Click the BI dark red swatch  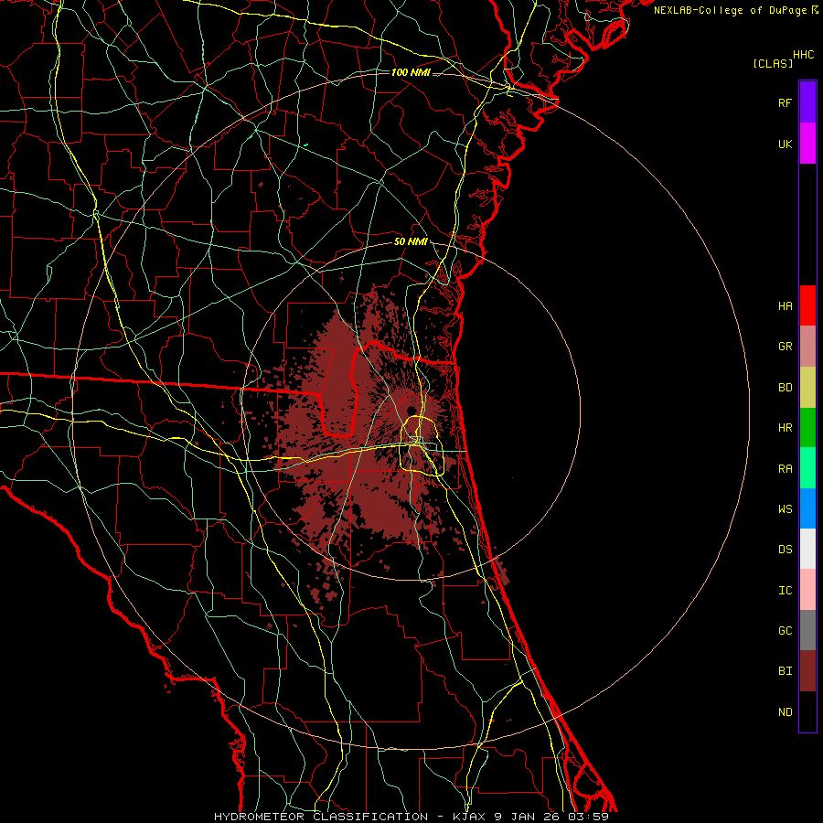coord(807,671)
